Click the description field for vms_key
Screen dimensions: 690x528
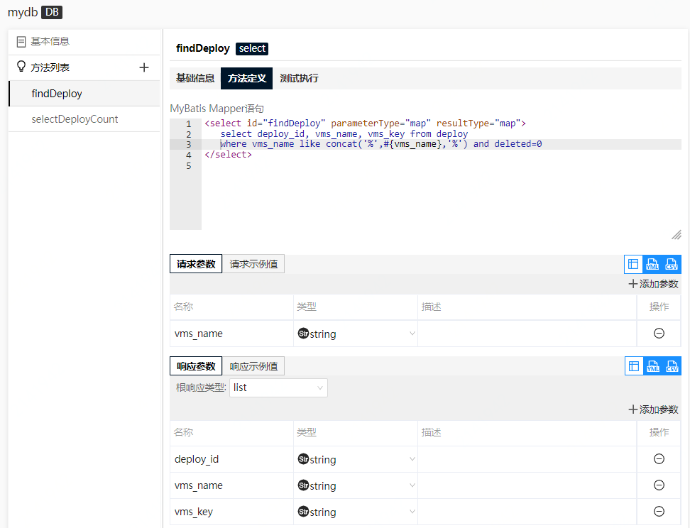[527, 512]
